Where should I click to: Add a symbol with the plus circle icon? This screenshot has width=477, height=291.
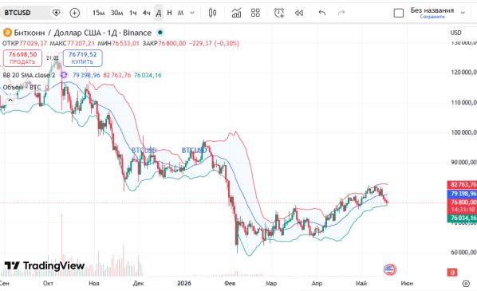(75, 13)
